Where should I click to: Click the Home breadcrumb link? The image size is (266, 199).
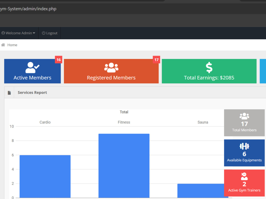click(x=12, y=45)
